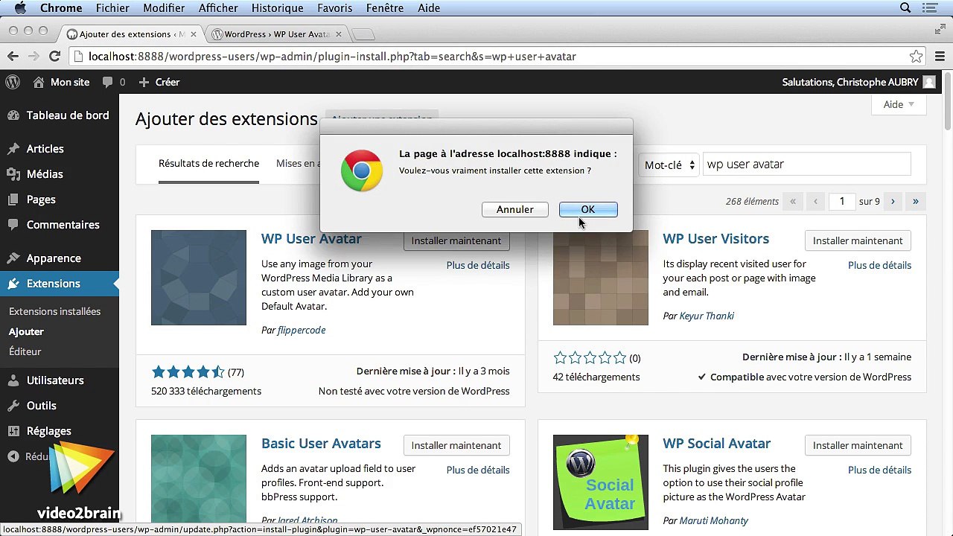This screenshot has width=953, height=536.
Task: Open the Afficher menu
Action: click(218, 8)
